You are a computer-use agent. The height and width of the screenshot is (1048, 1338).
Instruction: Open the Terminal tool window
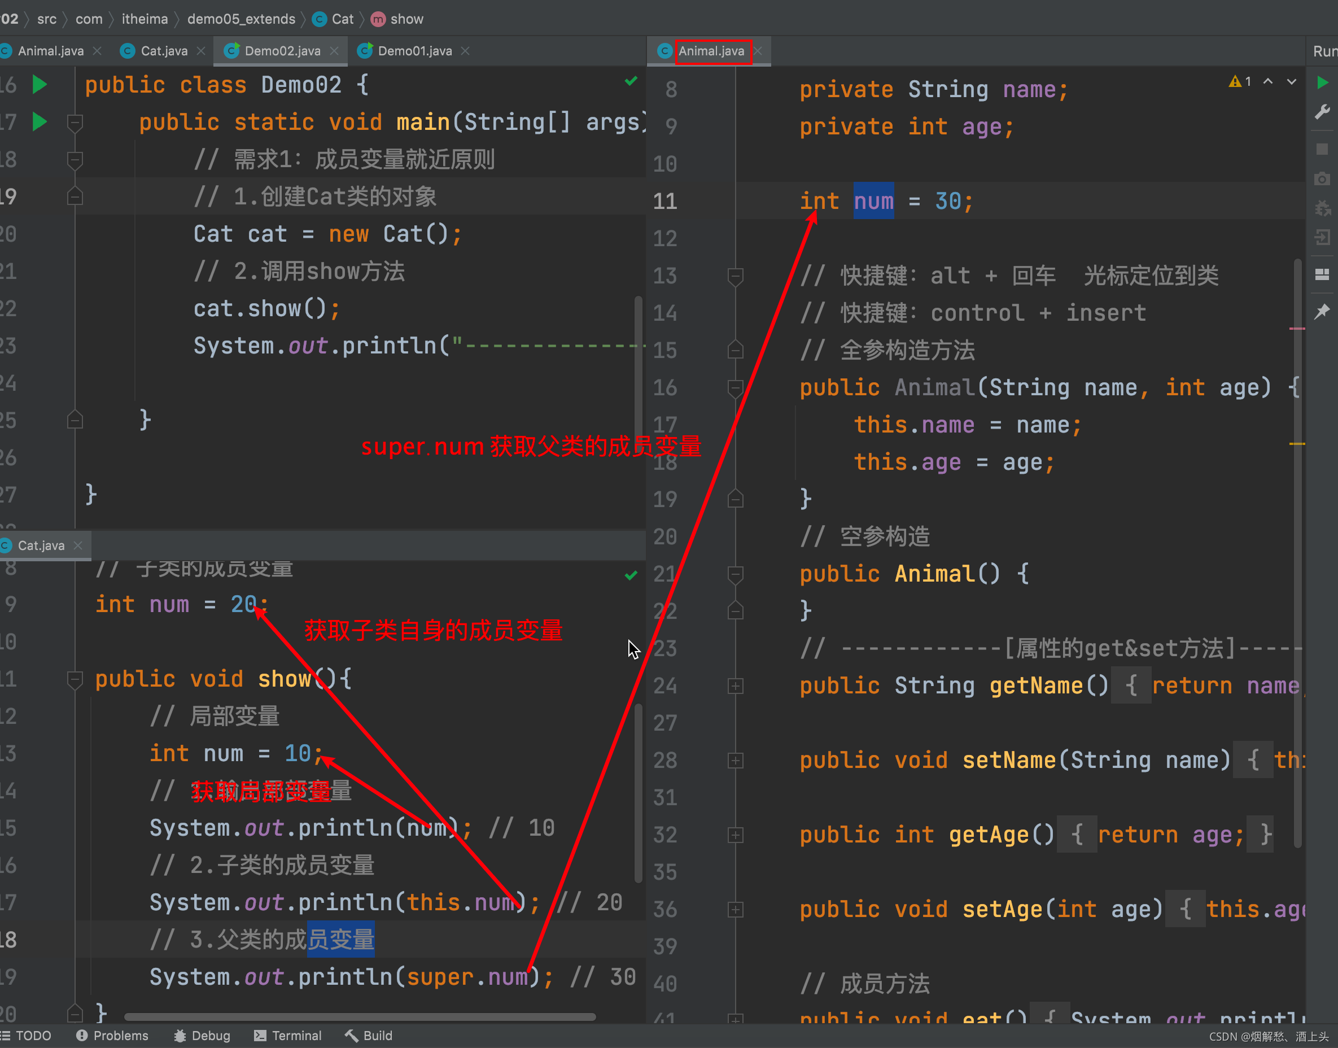[288, 1036]
